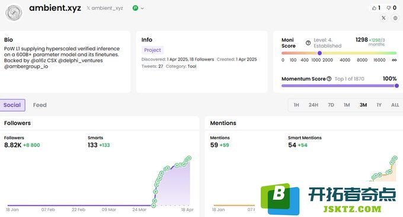
Task: Click the Mentions panel heading
Action: click(x=223, y=123)
